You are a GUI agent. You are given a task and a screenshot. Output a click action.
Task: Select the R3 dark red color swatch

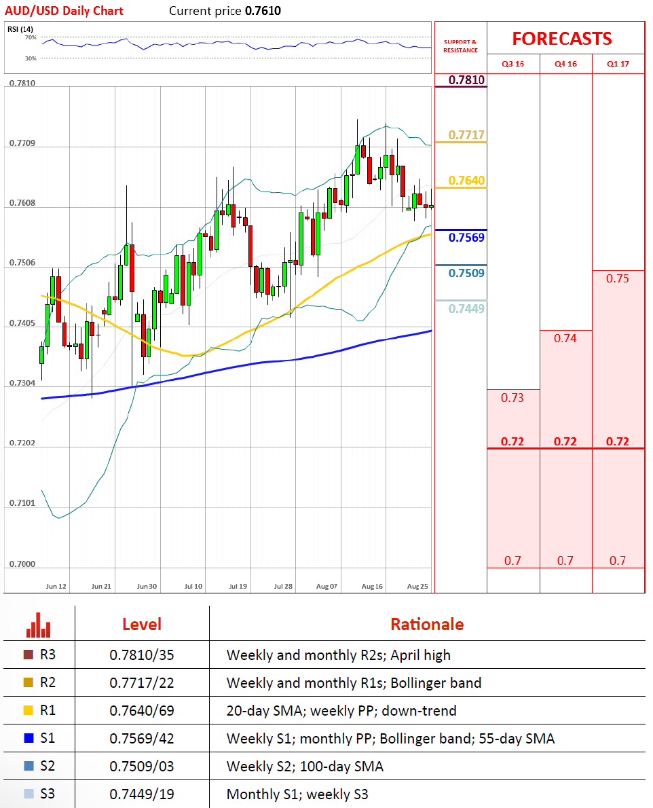(29, 655)
